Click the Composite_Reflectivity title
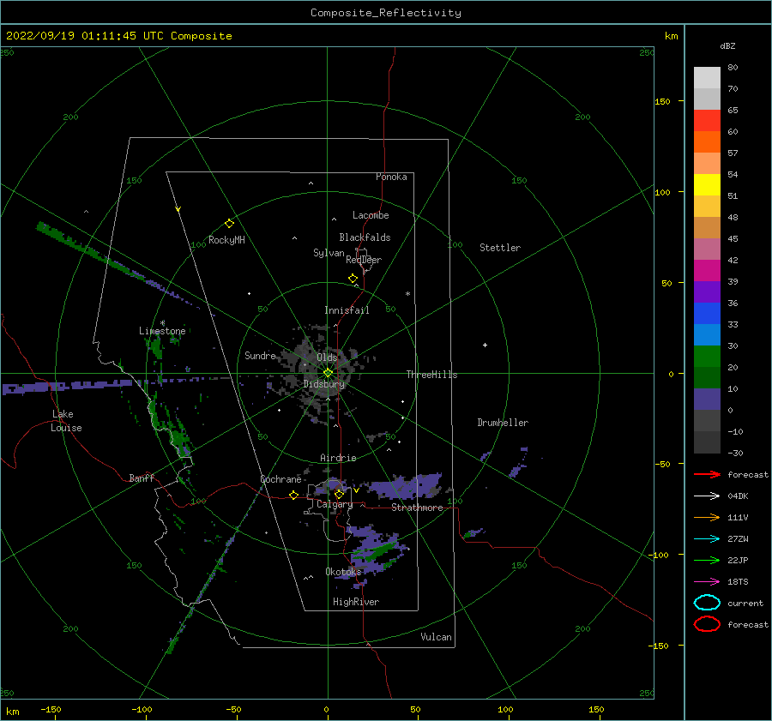The width and height of the screenshot is (772, 721). (386, 13)
